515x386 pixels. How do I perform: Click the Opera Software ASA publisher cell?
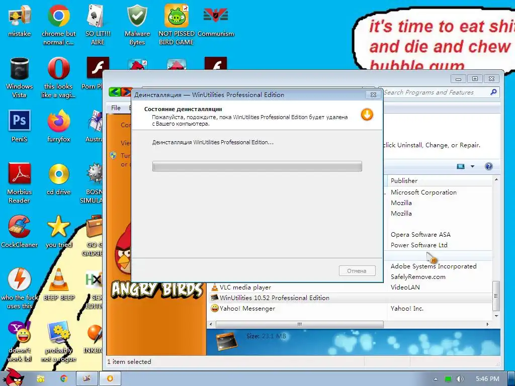(x=420, y=234)
